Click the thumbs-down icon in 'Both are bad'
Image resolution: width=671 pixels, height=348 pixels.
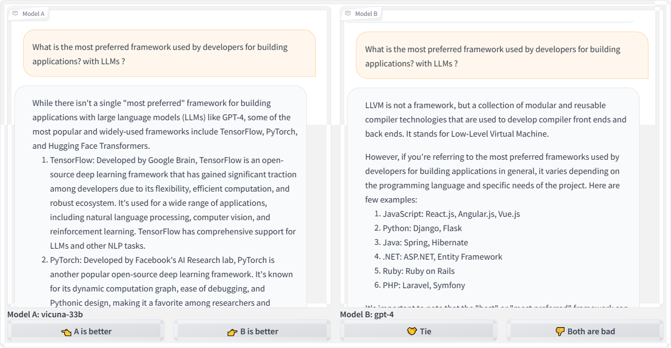coord(560,330)
